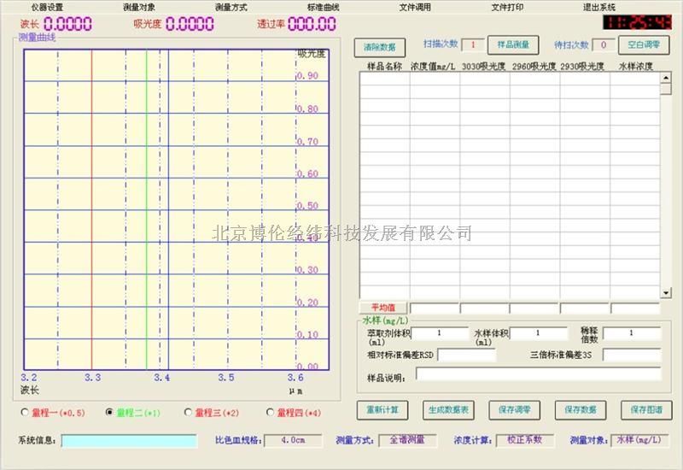Click the 透过率 000.00 digital readout

click(x=312, y=24)
